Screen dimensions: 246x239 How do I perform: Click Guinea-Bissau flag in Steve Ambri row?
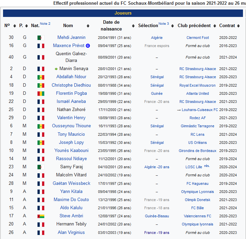pos(41,216)
